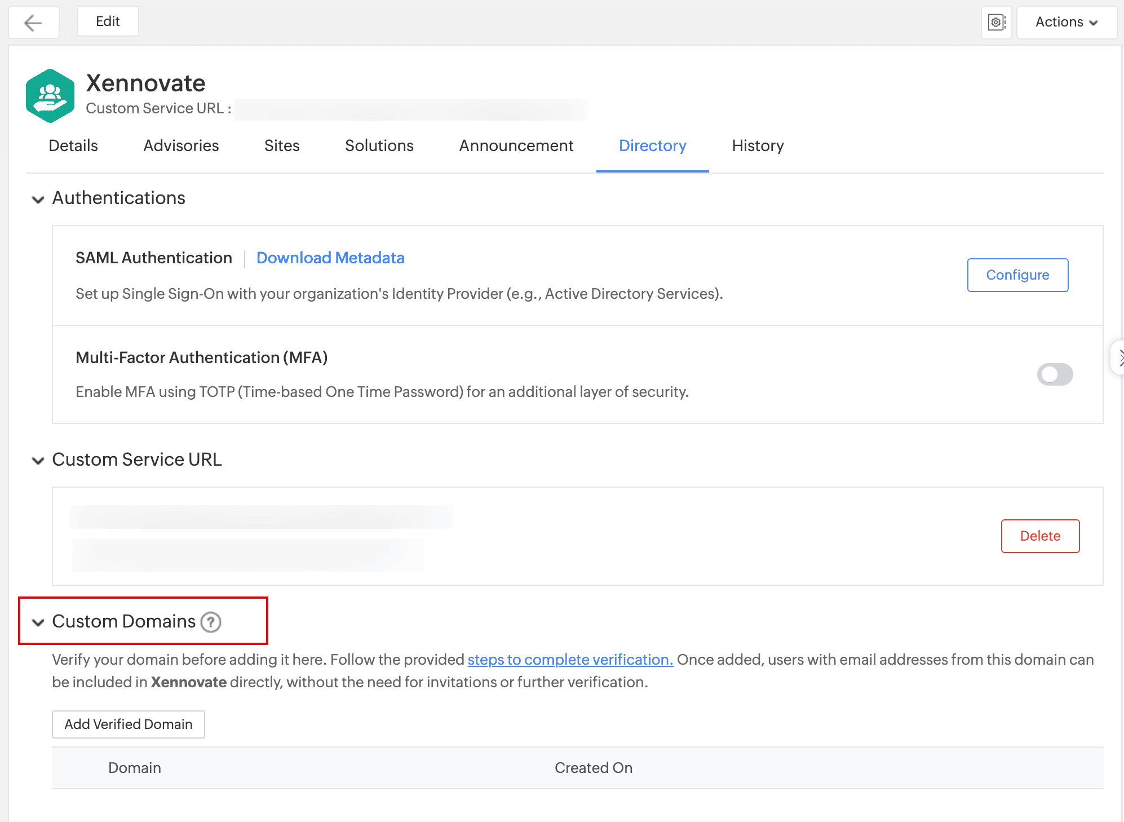
Task: Click the Custom Domains help question icon
Action: click(x=211, y=622)
